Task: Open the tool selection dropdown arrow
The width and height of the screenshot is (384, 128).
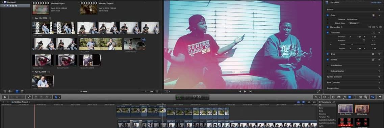Action: point(59,97)
